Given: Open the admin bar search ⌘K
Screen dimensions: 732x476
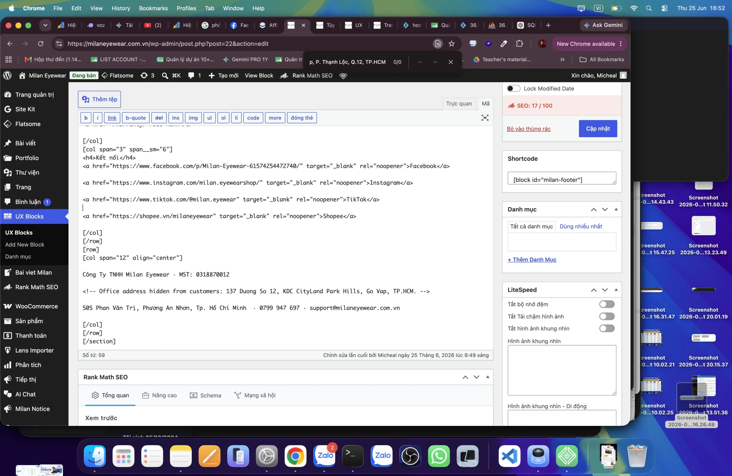Looking at the screenshot, I should [x=171, y=75].
